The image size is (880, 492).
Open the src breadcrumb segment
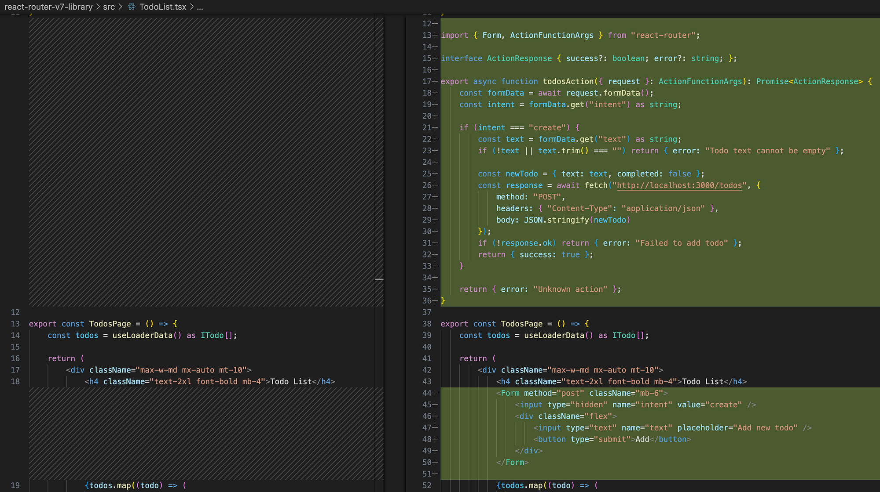pos(109,7)
